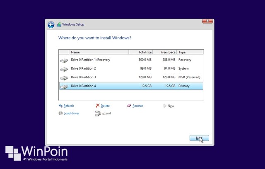Click the drive icon for Partition 1 Recovery
The height and width of the screenshot is (169, 265).
pos(64,60)
